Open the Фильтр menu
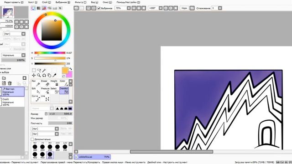 80,2
